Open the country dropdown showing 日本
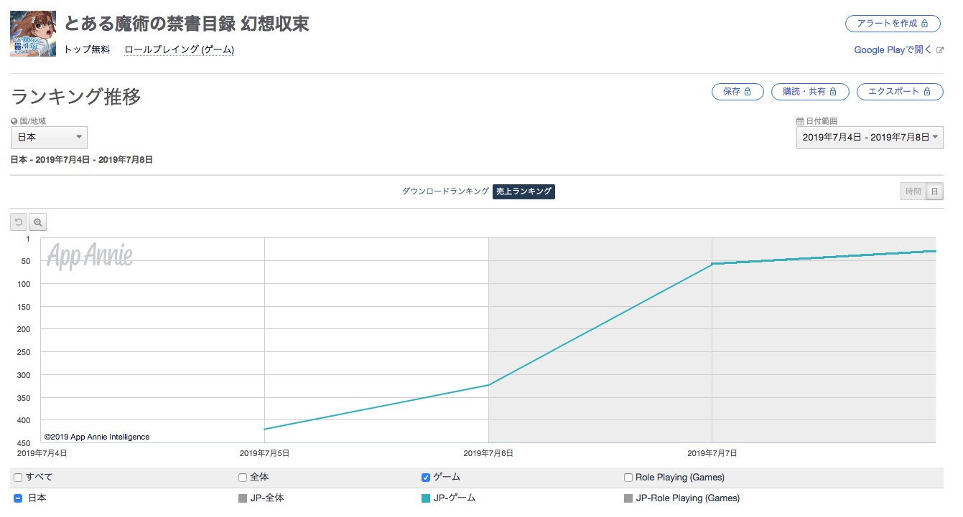Viewport: 963px width, 517px height. (49, 137)
